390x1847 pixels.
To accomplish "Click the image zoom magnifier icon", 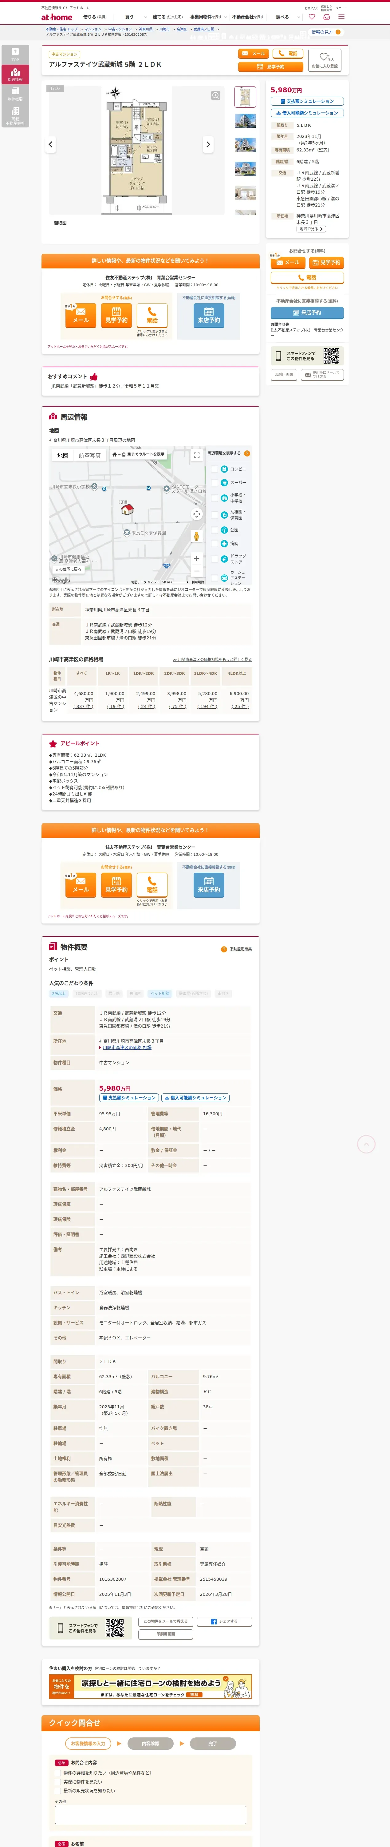I will (x=215, y=95).
